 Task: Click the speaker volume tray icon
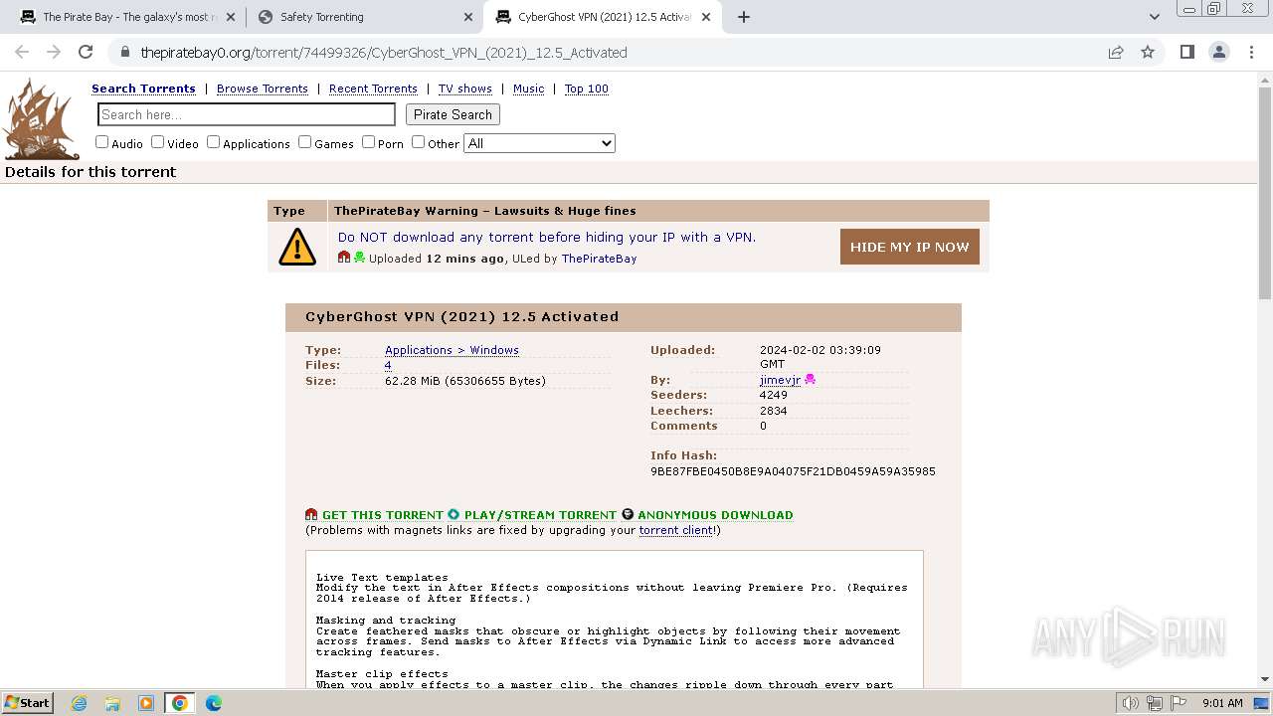[1131, 703]
